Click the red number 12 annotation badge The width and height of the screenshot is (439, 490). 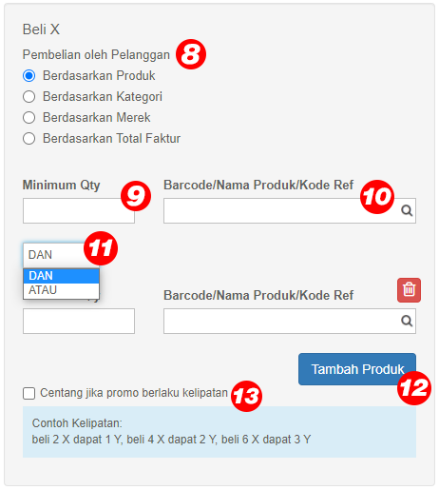coord(414,388)
